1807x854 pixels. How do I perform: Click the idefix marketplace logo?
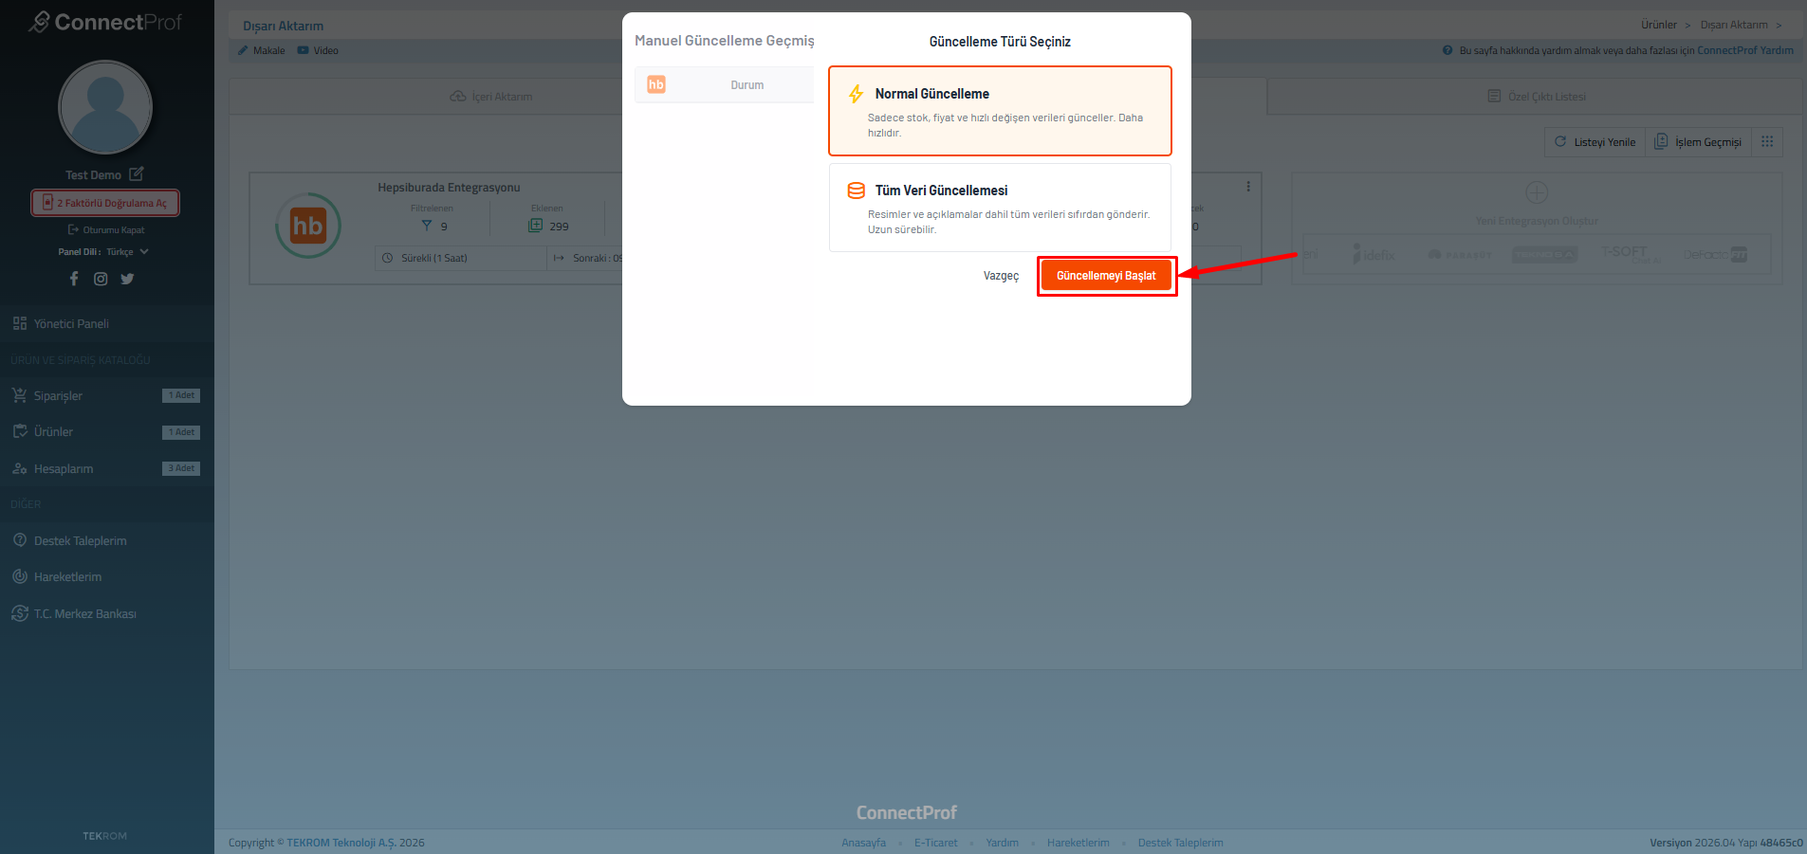pyautogui.click(x=1374, y=254)
